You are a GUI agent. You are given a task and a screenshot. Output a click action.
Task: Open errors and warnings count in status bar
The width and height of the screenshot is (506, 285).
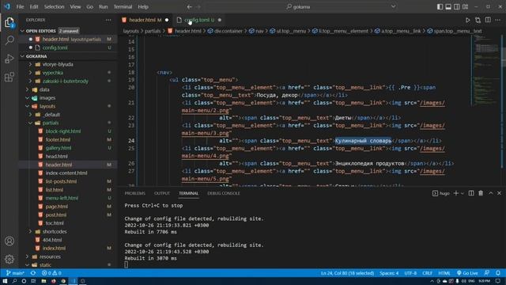51,273
